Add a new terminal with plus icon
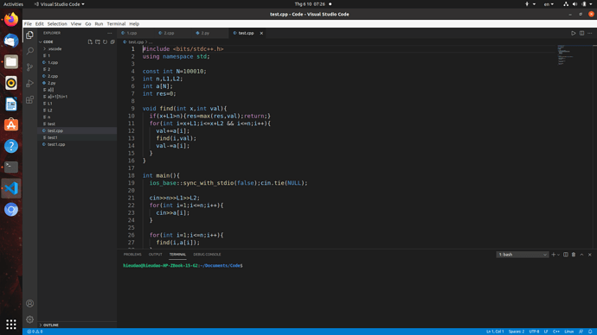 click(x=553, y=255)
